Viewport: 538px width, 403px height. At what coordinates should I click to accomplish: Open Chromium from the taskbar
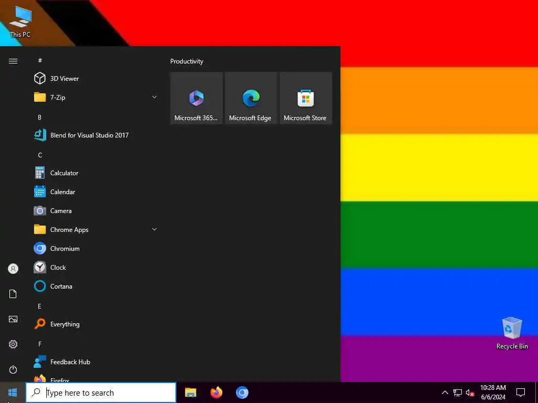(x=242, y=393)
